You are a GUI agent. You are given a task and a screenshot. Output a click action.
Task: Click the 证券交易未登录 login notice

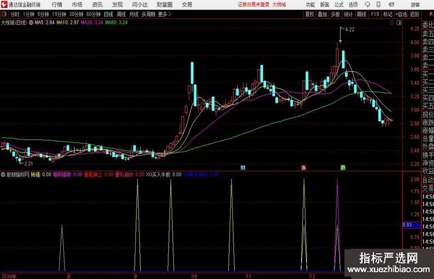[254, 5]
